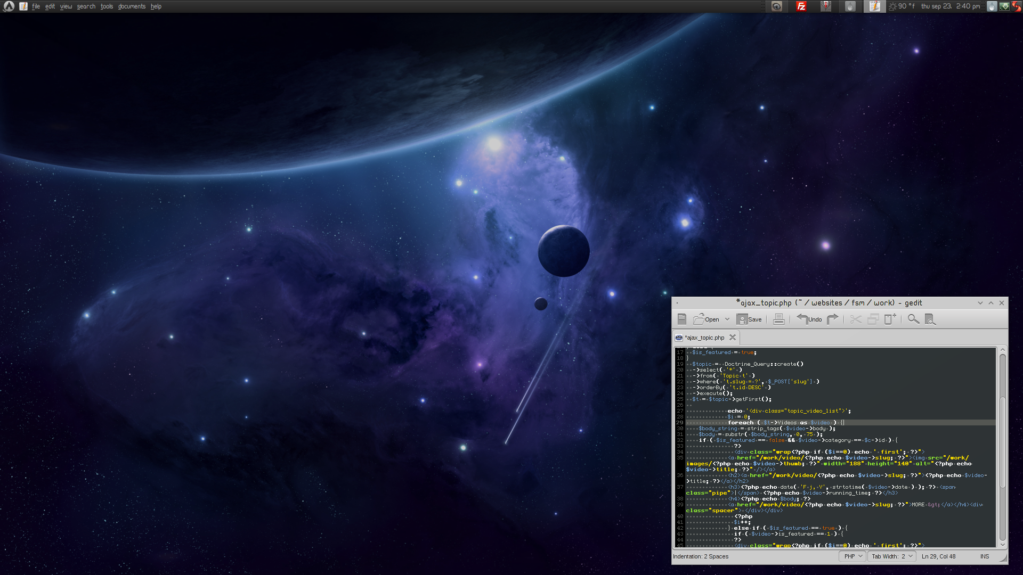Expand the Open recent files dropdown arrow
This screenshot has height=575, width=1023.
pos(727,319)
